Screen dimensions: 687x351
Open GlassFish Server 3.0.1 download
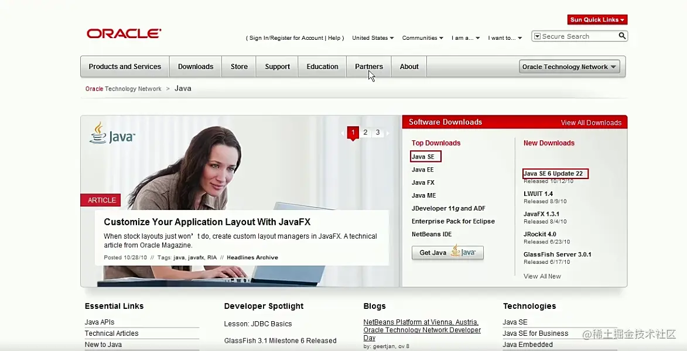coord(558,254)
